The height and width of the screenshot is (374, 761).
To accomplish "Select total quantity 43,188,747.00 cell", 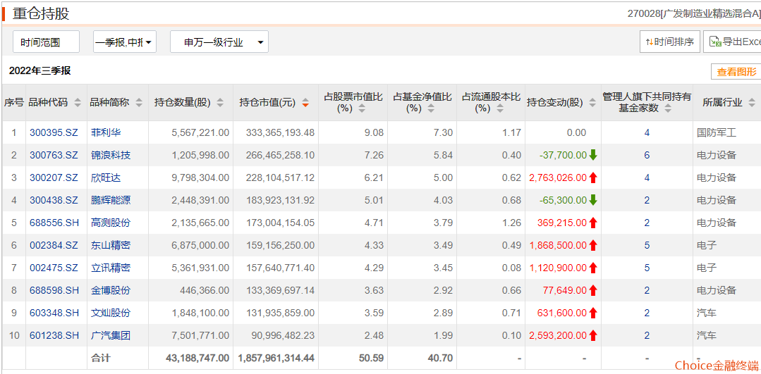I will pyautogui.click(x=197, y=358).
